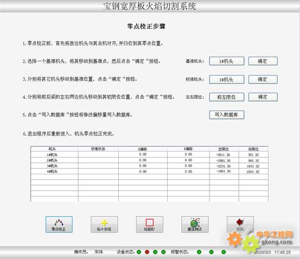Screen dimensions: 300x259
Task: Click the left limit value -2881.30
Action: tap(224, 160)
